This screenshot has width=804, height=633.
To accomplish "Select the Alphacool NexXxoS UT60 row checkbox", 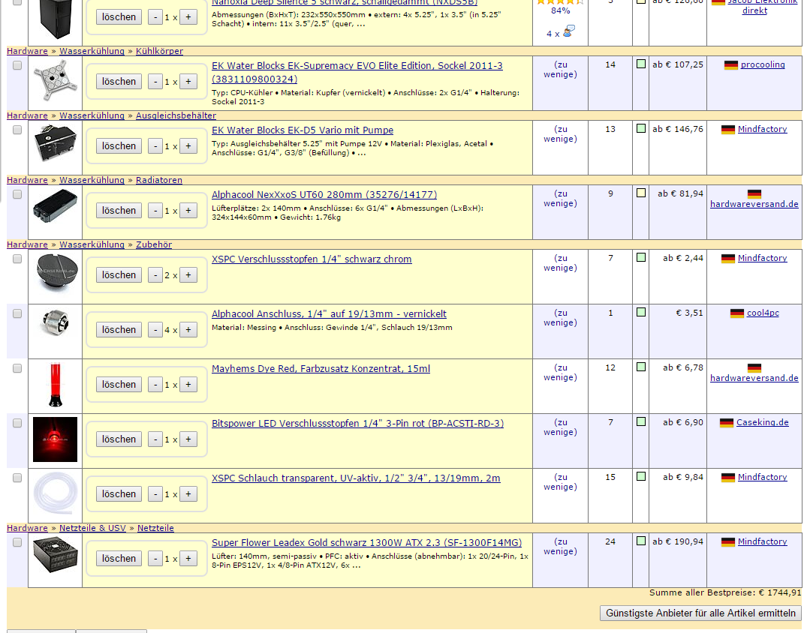I will 17,194.
